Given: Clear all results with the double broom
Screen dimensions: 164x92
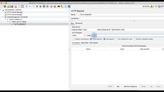Looking at the screenshot, I should tap(55, 6).
